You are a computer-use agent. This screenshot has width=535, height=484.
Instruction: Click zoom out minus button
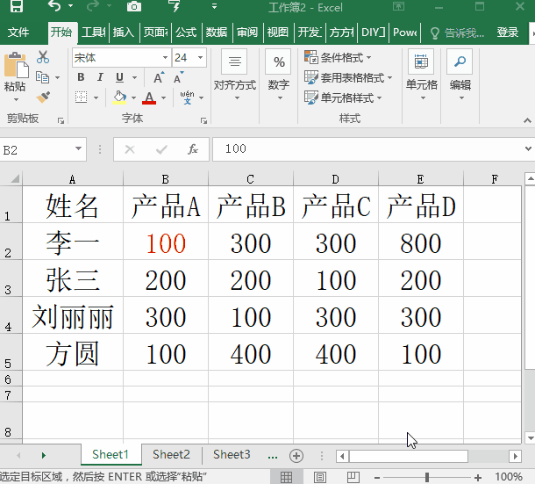[376, 478]
